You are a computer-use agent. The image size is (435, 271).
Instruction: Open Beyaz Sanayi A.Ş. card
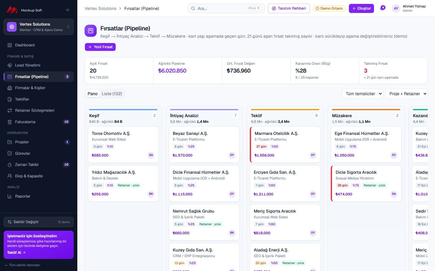tap(204, 145)
